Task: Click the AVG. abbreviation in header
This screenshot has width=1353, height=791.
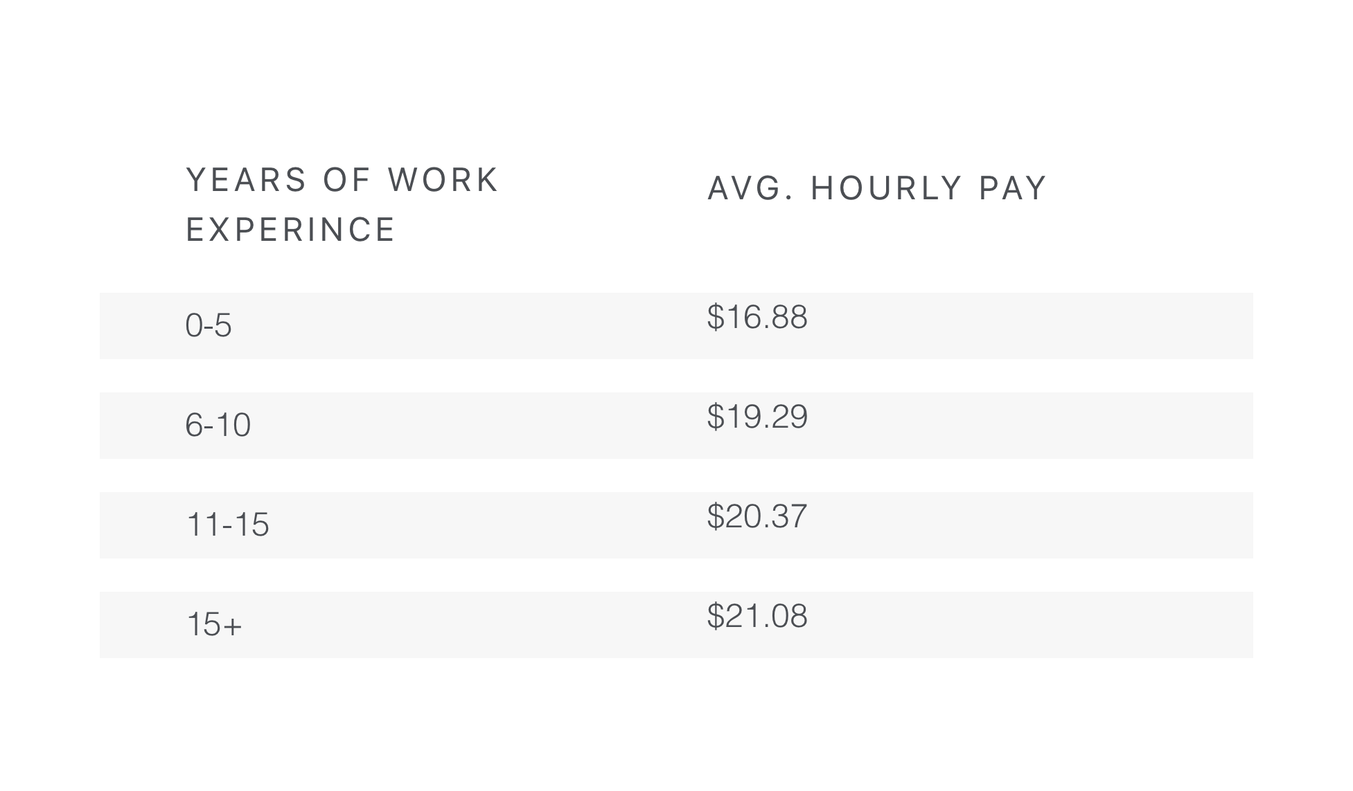Action: 751,188
